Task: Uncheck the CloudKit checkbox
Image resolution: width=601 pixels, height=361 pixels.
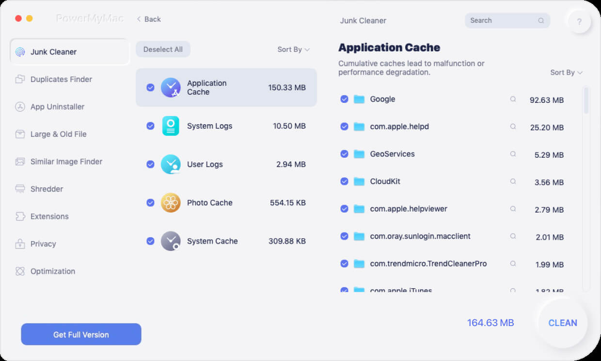Action: [344, 181]
